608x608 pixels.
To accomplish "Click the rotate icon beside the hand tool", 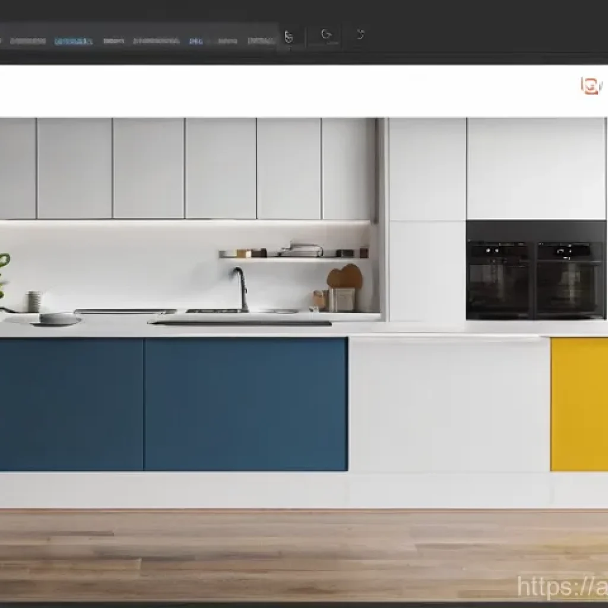I will pos(326,34).
